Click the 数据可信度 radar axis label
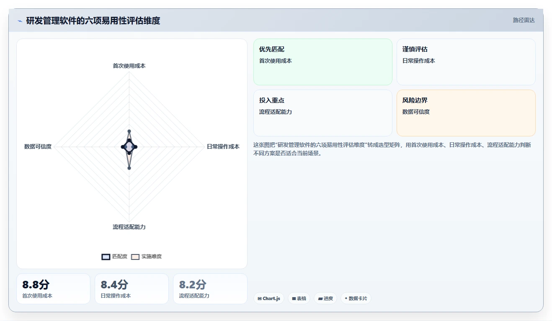552x321 pixels. click(x=38, y=146)
